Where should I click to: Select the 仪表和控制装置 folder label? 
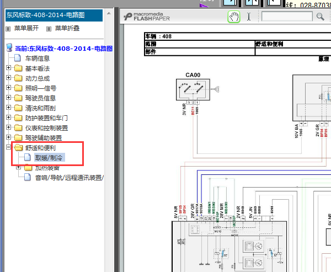[x=47, y=128]
